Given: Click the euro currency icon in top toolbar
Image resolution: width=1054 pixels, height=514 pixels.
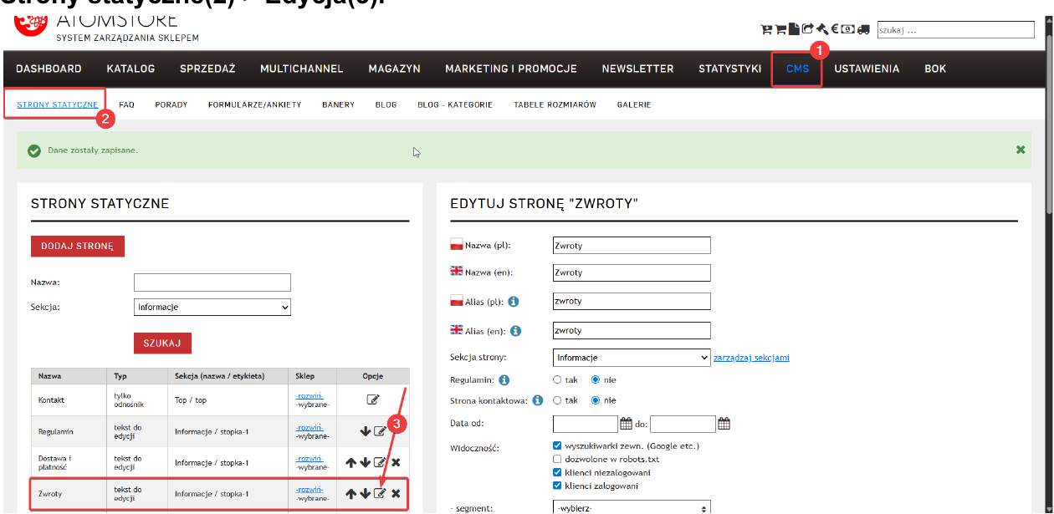Looking at the screenshot, I should pyautogui.click(x=835, y=29).
